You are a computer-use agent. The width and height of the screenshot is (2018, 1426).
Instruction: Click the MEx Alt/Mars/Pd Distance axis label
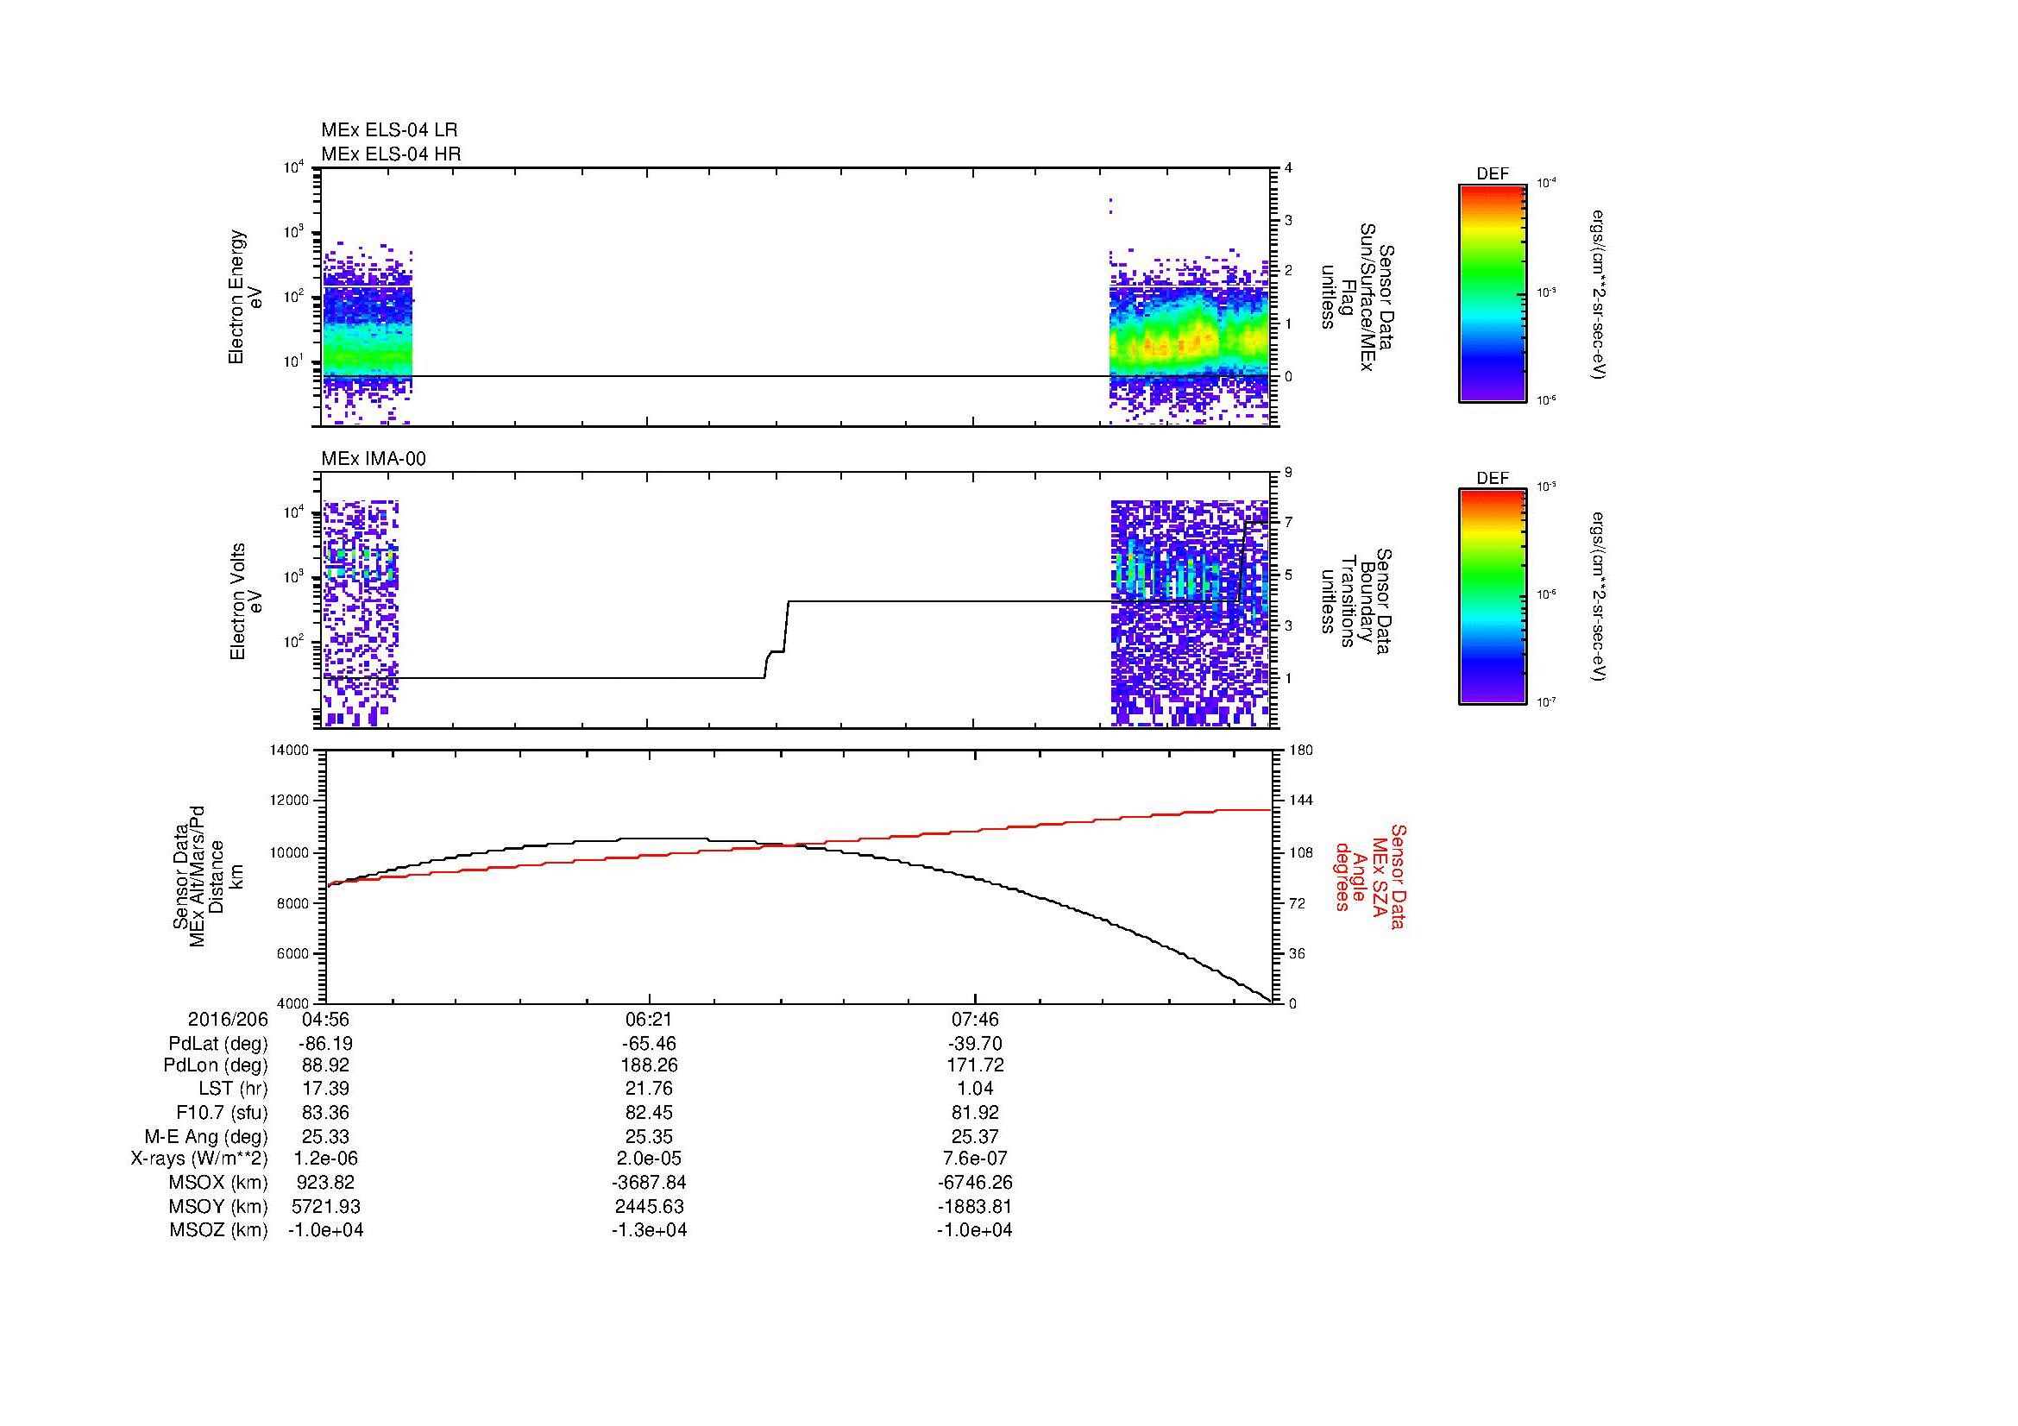[x=207, y=876]
